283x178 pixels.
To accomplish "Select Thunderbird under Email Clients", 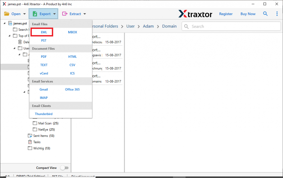I will click(x=44, y=114).
